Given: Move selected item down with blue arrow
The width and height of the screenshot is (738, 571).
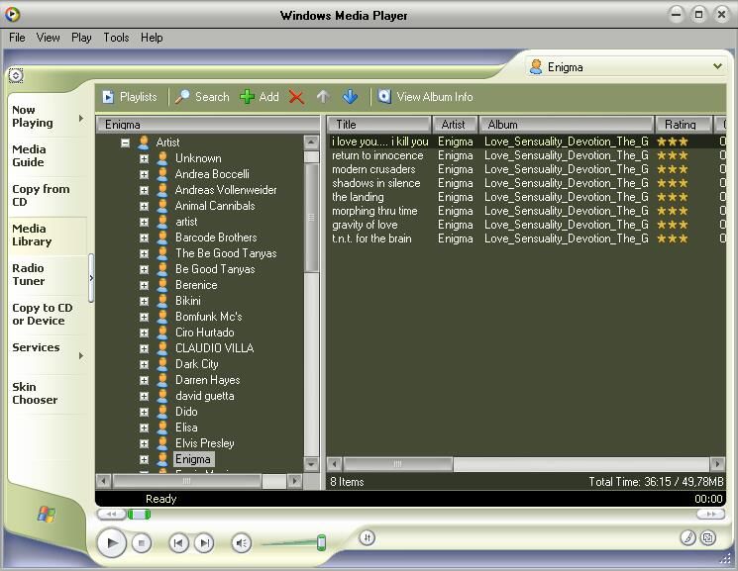Looking at the screenshot, I should coord(350,97).
